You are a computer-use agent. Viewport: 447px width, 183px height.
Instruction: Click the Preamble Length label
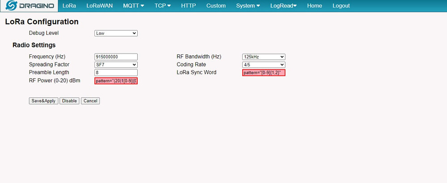[x=49, y=72]
